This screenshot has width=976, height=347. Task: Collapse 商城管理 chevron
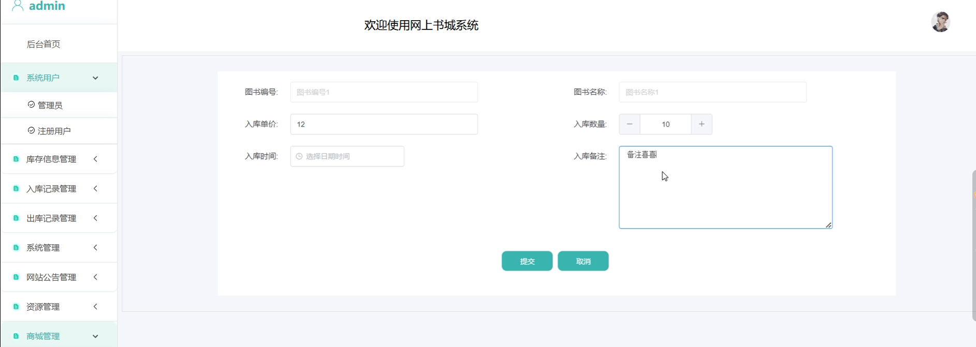pyautogui.click(x=95, y=336)
